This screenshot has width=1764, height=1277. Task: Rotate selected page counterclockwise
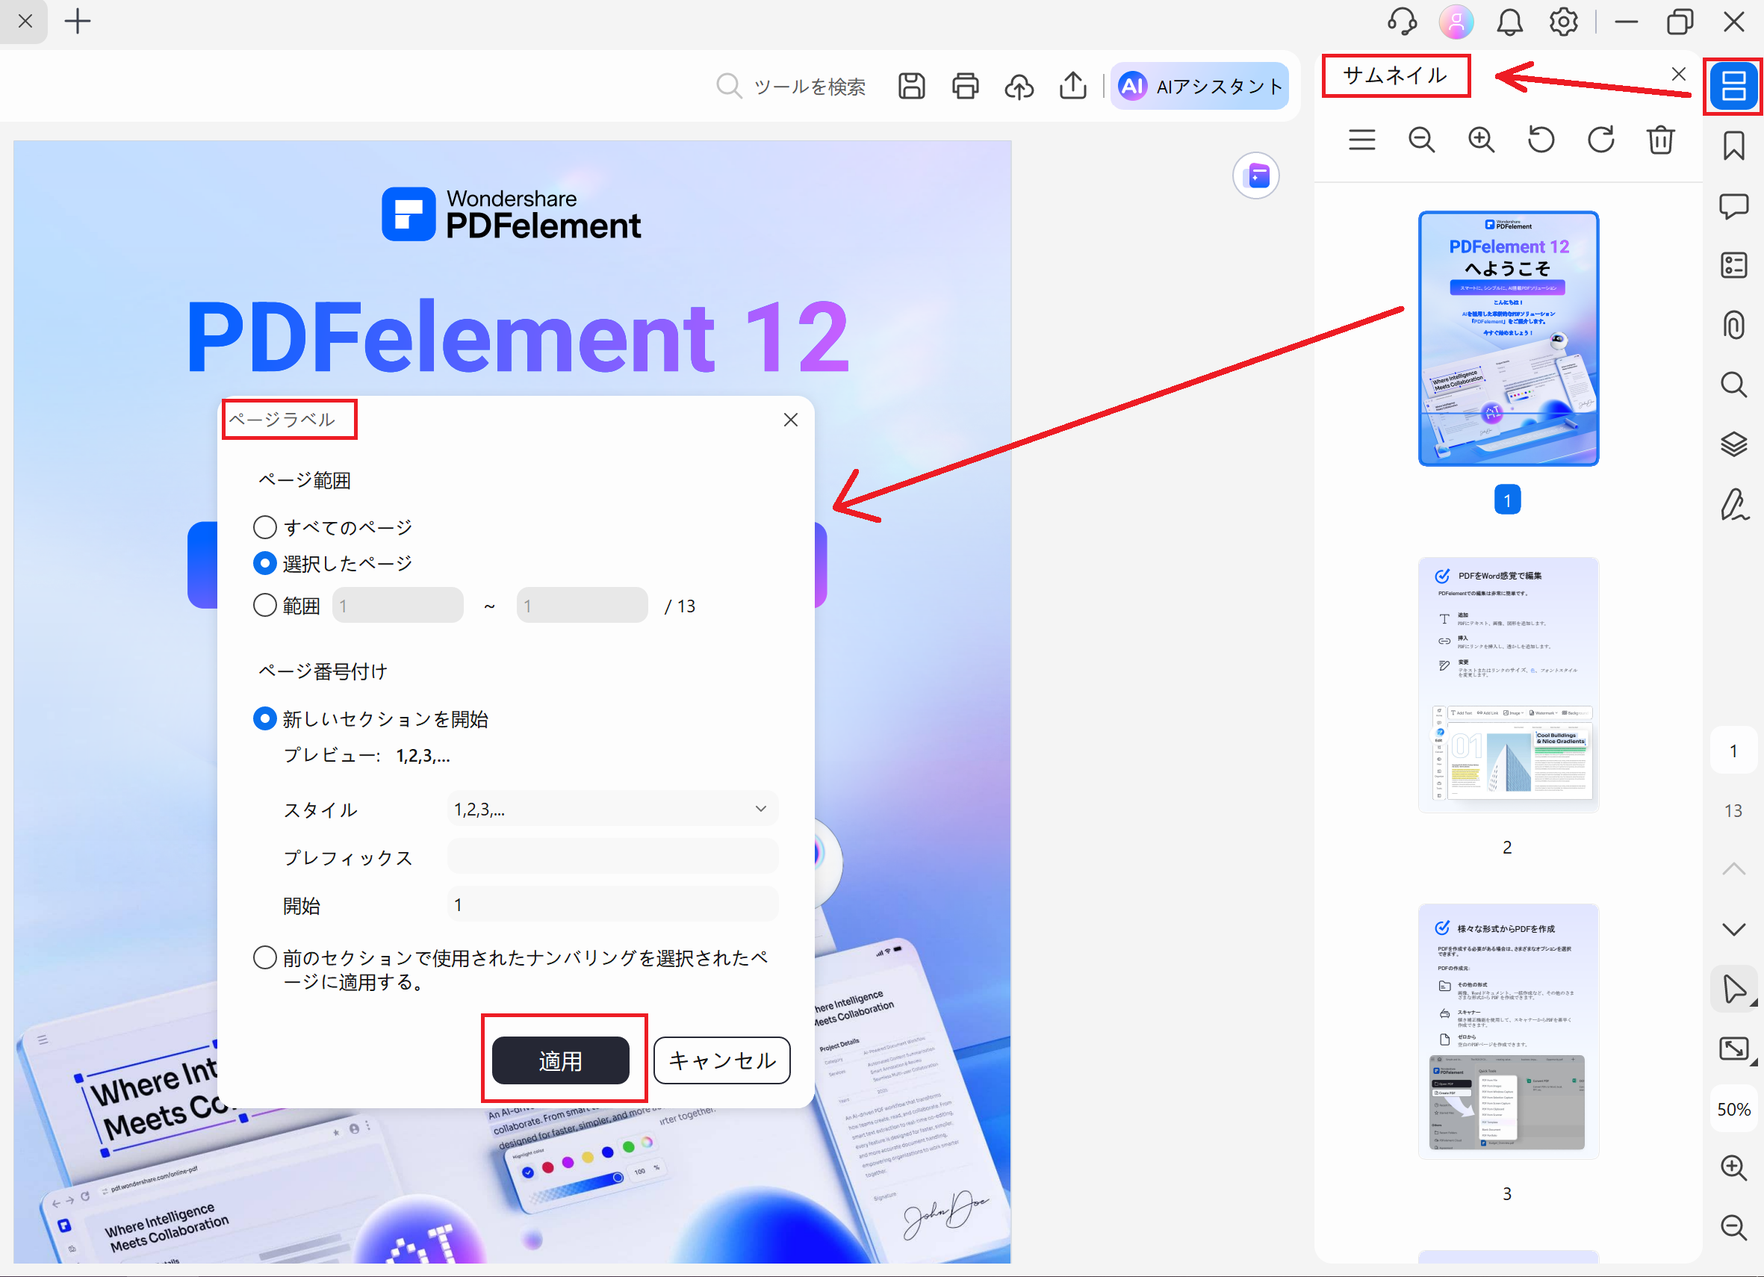[x=1541, y=140]
